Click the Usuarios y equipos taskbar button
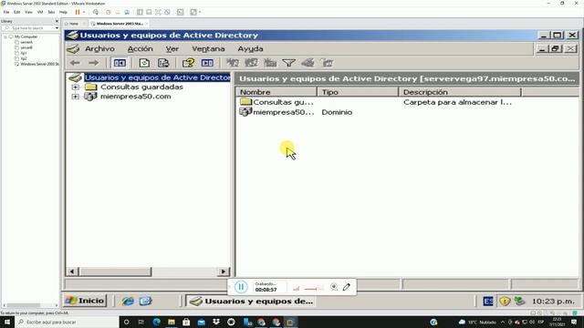 tap(252, 301)
